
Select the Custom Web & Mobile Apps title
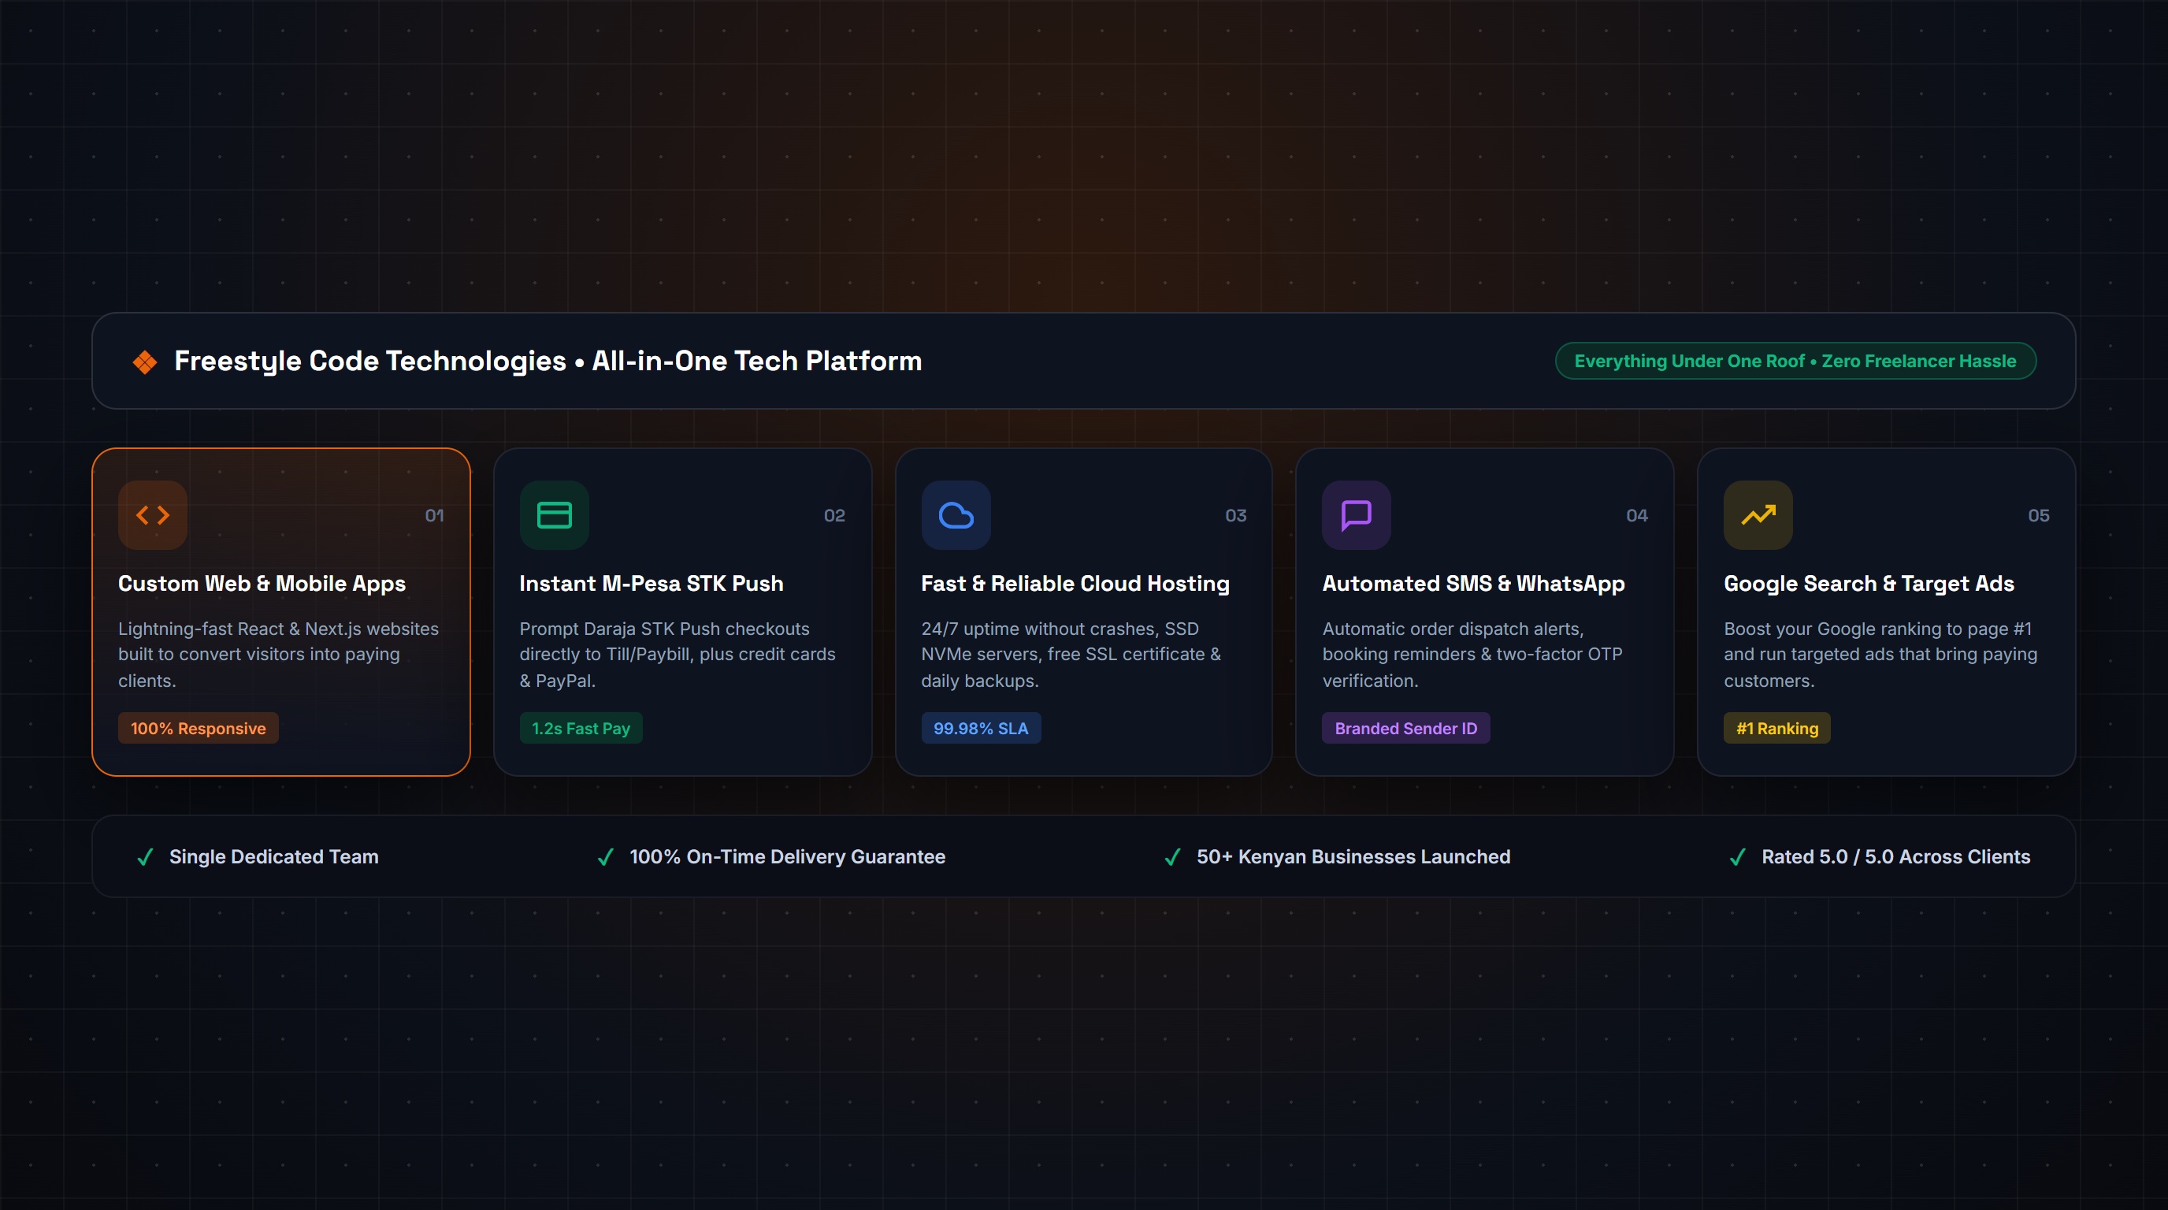click(x=262, y=583)
